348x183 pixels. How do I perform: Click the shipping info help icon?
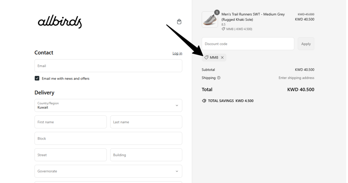pyautogui.click(x=219, y=78)
